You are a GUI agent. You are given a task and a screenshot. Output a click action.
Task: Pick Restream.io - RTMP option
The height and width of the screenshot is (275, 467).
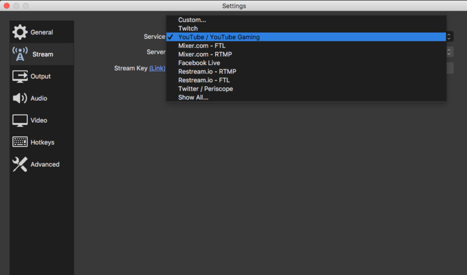click(x=306, y=72)
